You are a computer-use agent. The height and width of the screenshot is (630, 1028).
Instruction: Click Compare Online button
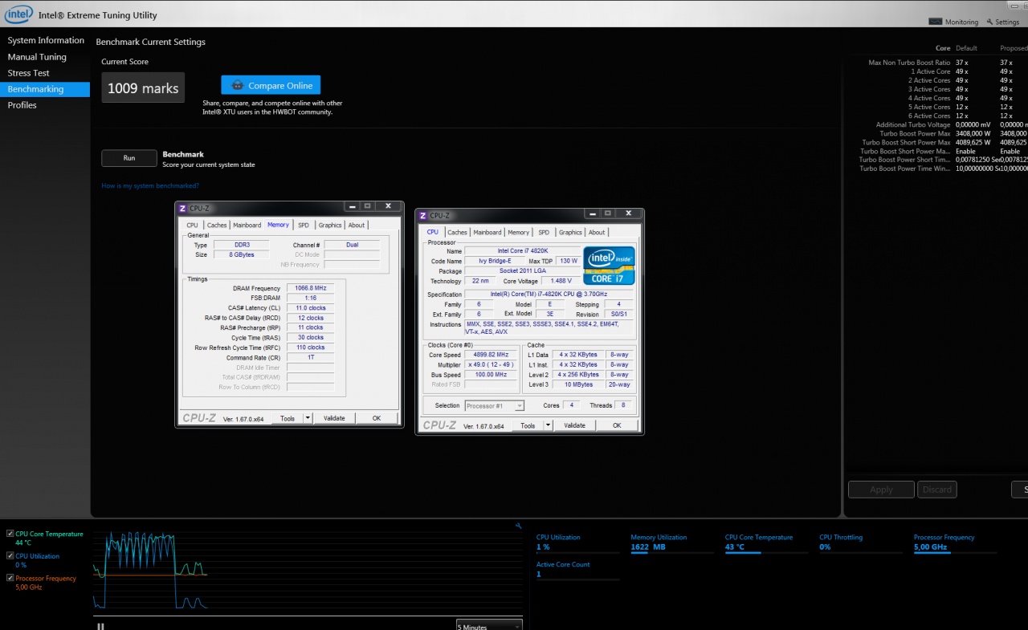coord(271,85)
